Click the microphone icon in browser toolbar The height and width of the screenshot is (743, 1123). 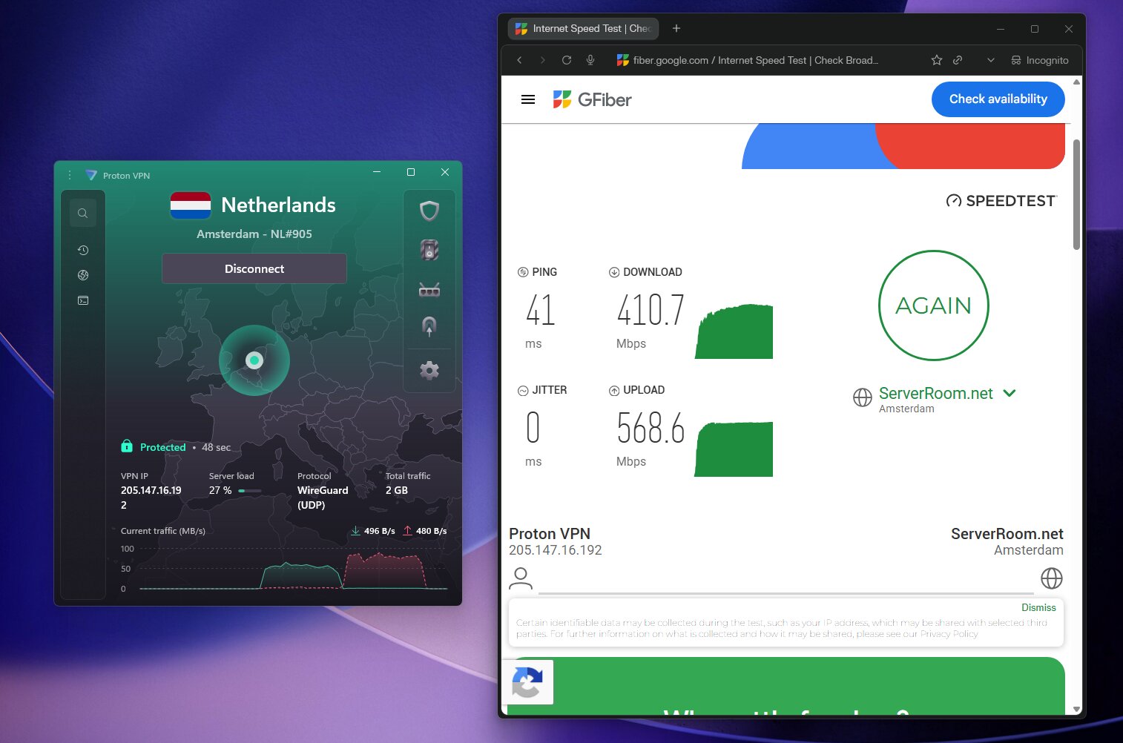pos(590,60)
